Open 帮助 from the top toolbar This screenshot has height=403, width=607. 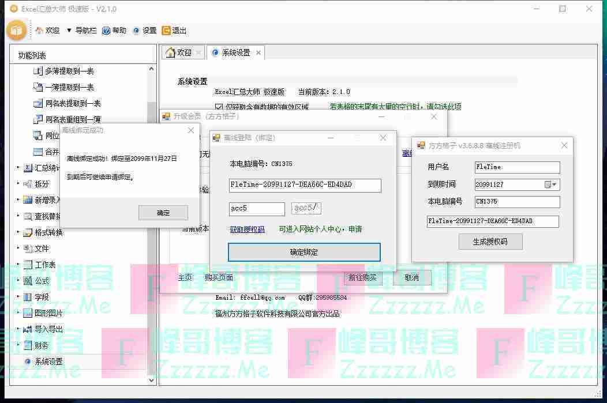[106, 31]
